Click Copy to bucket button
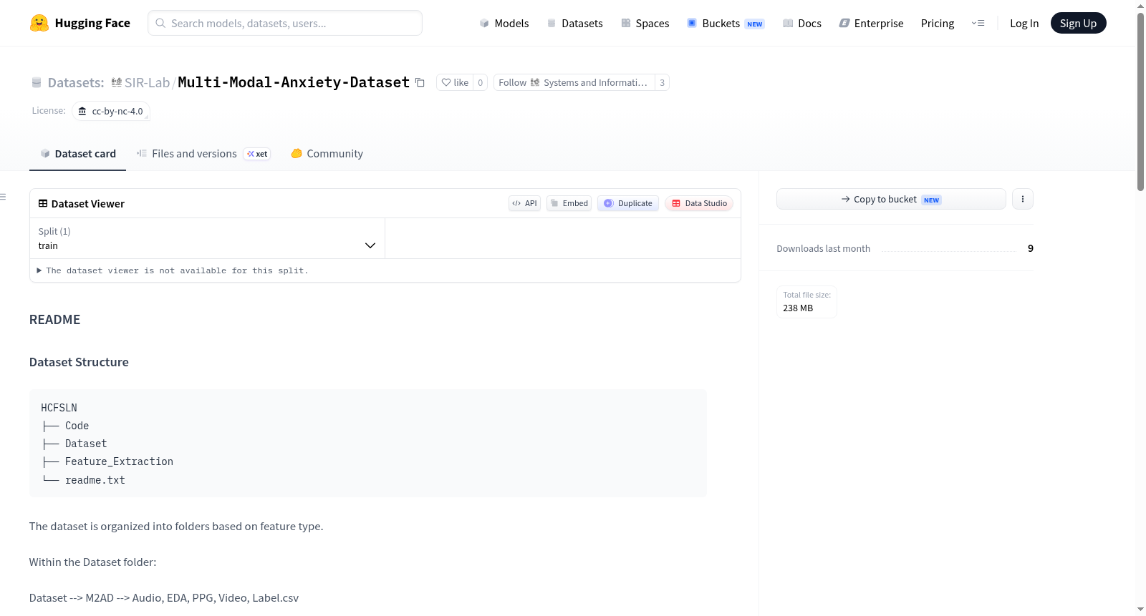Image resolution: width=1146 pixels, height=616 pixels. pyautogui.click(x=891, y=199)
